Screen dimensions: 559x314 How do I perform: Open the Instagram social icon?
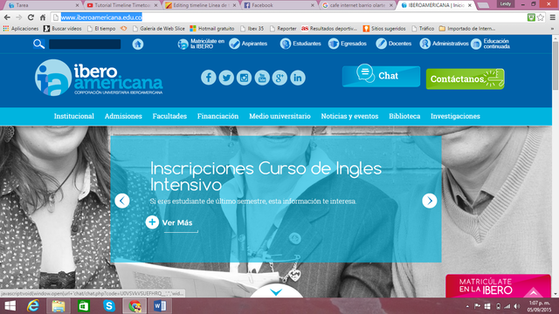click(245, 78)
